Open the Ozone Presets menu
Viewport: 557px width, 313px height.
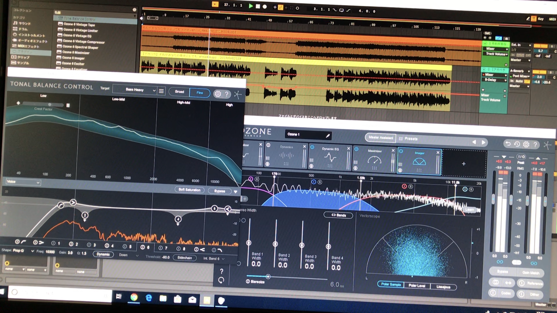point(408,139)
